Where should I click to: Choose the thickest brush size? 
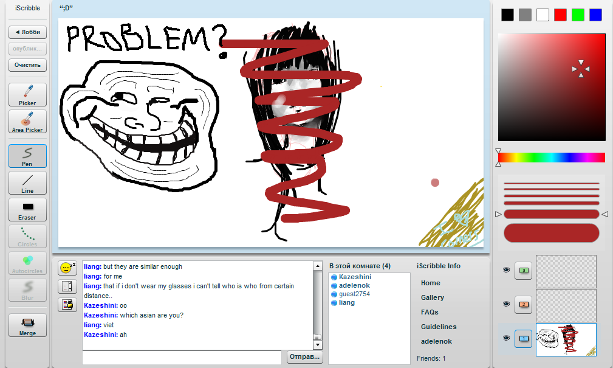(552, 233)
